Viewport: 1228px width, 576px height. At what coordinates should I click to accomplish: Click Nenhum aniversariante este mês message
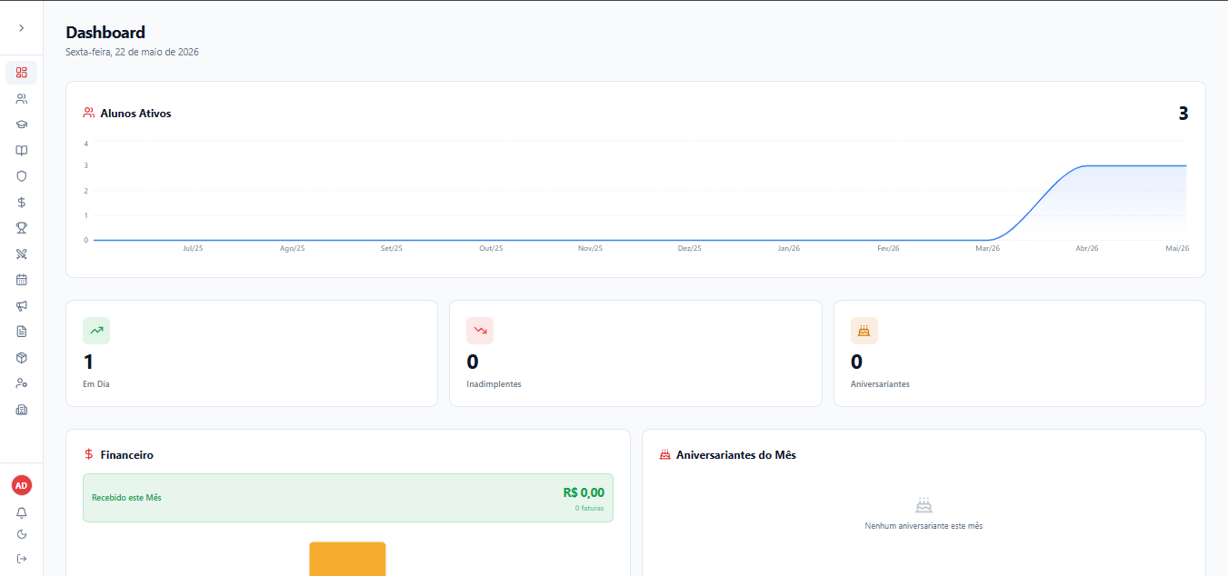pos(923,526)
